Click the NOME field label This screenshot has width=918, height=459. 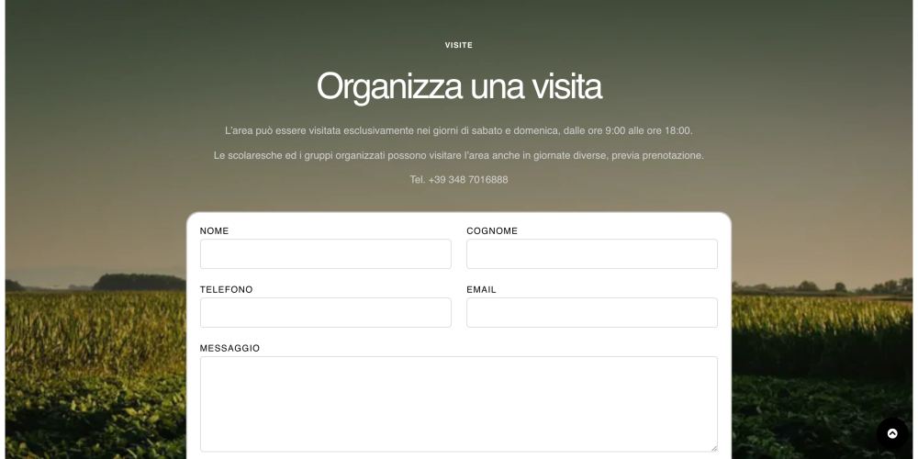214,231
